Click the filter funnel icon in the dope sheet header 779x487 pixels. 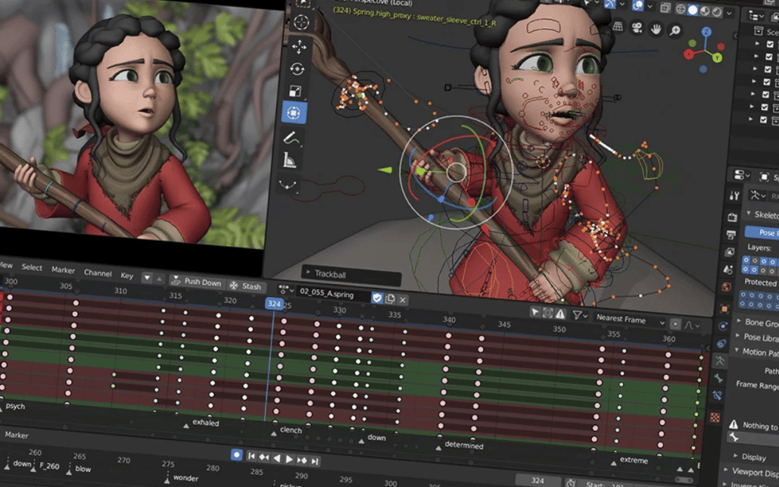(577, 316)
